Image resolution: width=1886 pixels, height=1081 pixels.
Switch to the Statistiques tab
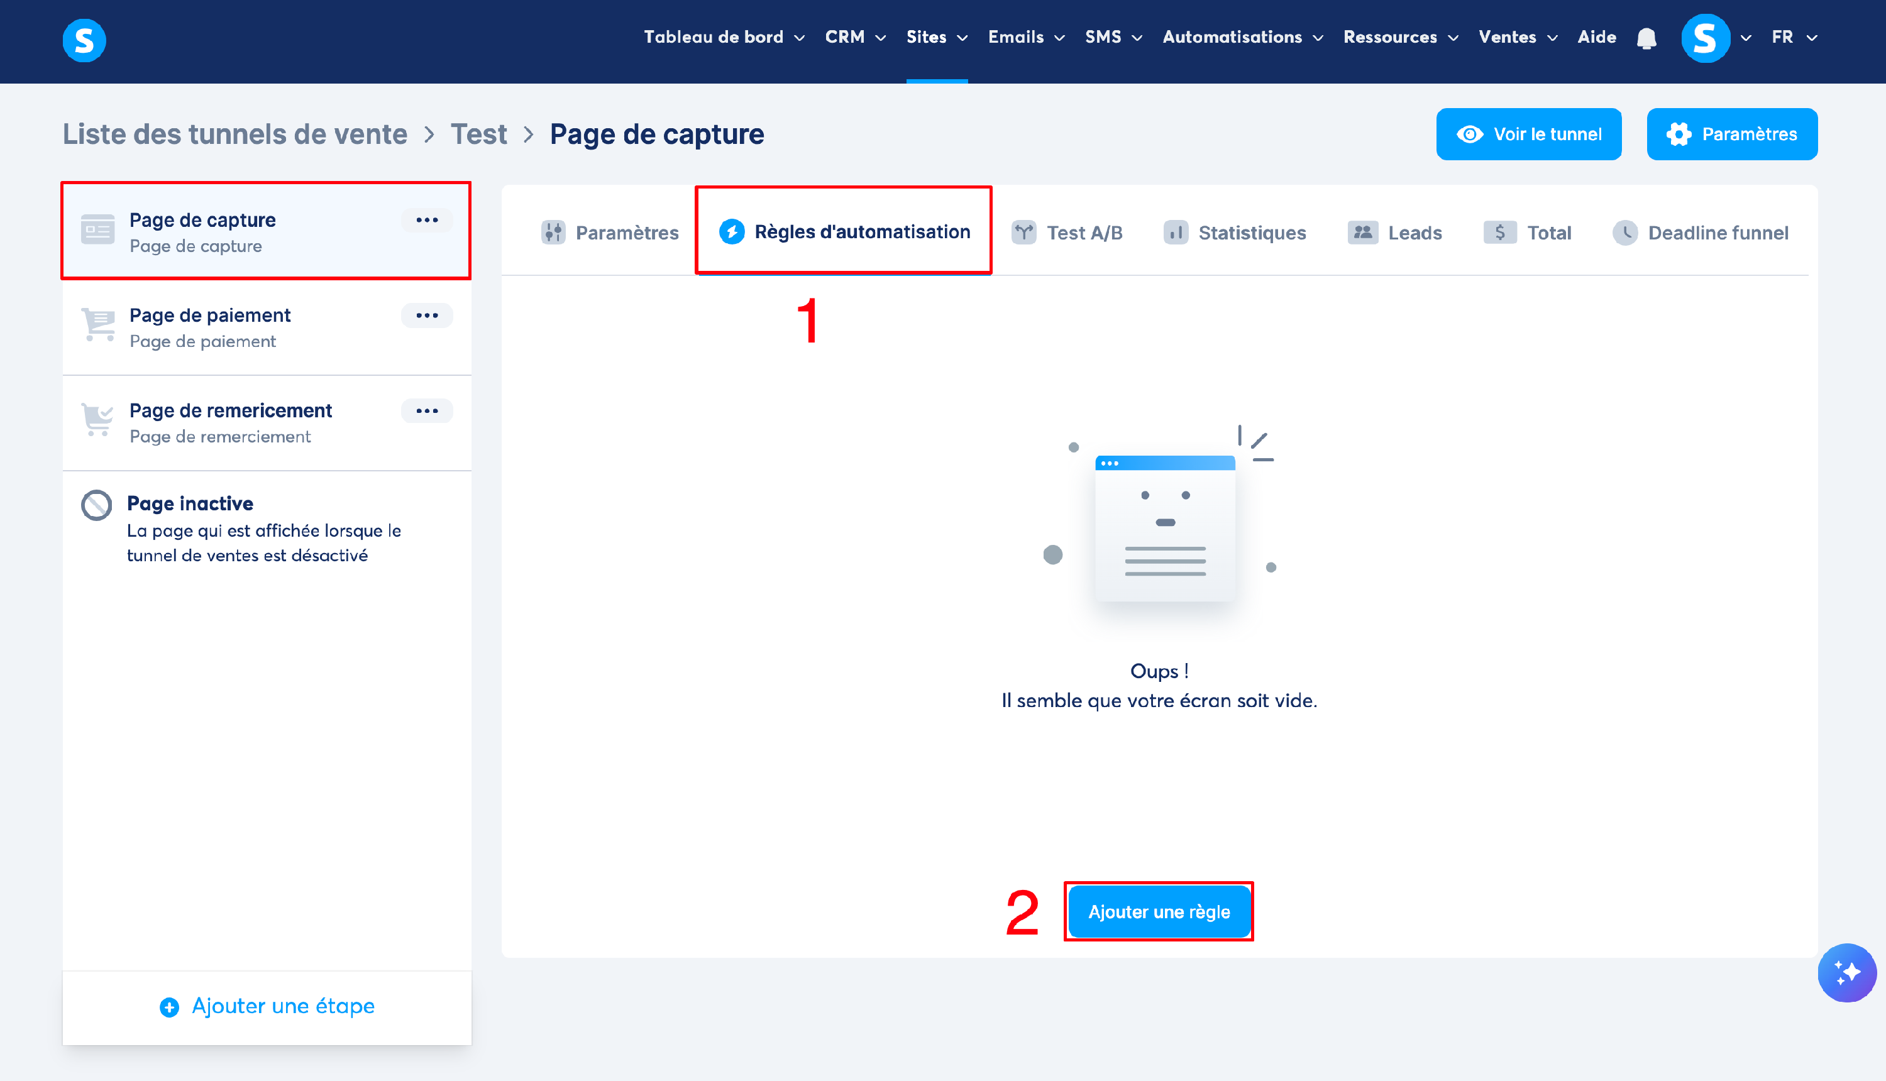coord(1235,233)
